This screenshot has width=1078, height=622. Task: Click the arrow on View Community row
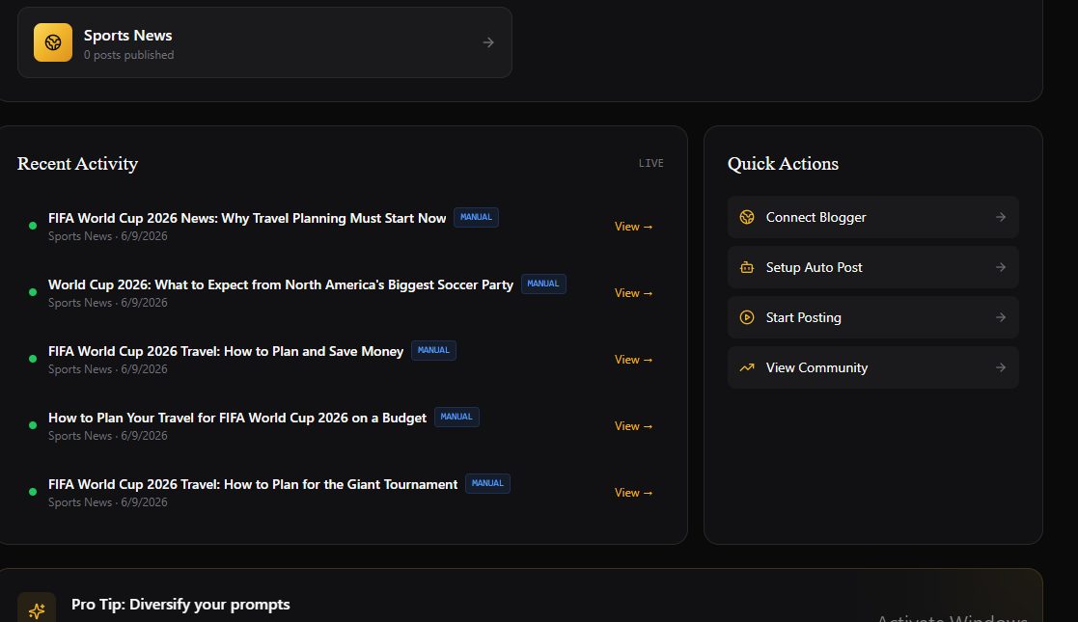coord(1001,367)
